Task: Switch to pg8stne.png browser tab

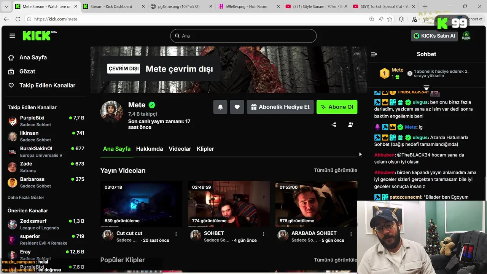Action: 181,6
